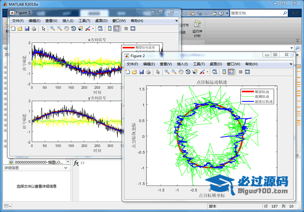
Task: Open the 工具(T) menu in Figure 2
Action: pyautogui.click(x=199, y=64)
